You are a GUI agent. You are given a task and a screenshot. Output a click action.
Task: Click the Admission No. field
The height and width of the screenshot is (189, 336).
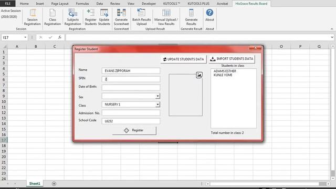click(131, 113)
